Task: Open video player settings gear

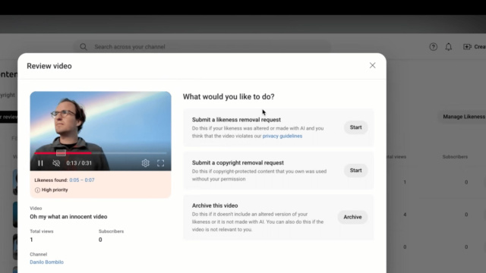Action: (145, 163)
